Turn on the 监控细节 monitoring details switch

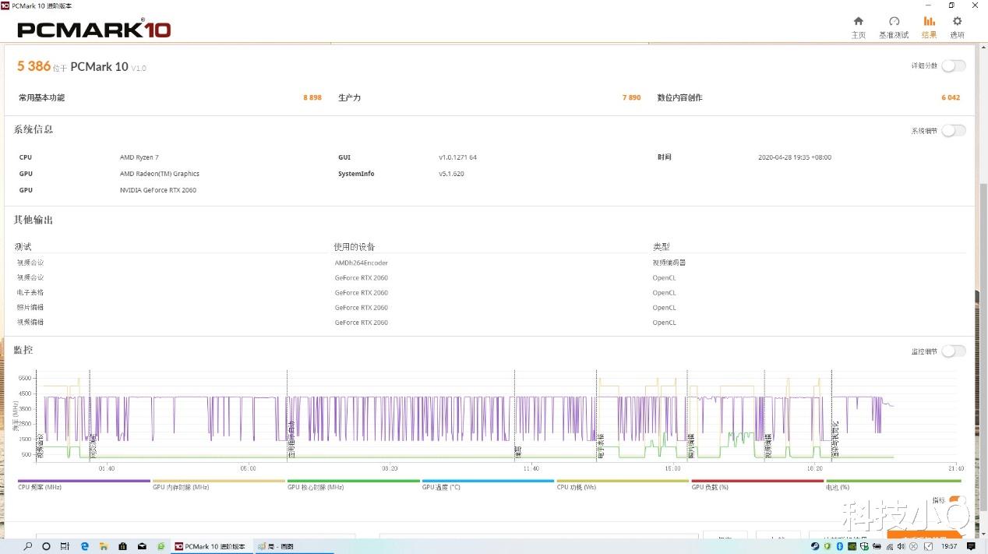pos(953,351)
